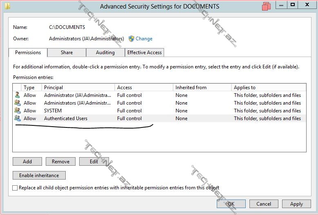This screenshot has width=318, height=215.
Task: Click the Authenticated Users group icon
Action: coord(17,118)
